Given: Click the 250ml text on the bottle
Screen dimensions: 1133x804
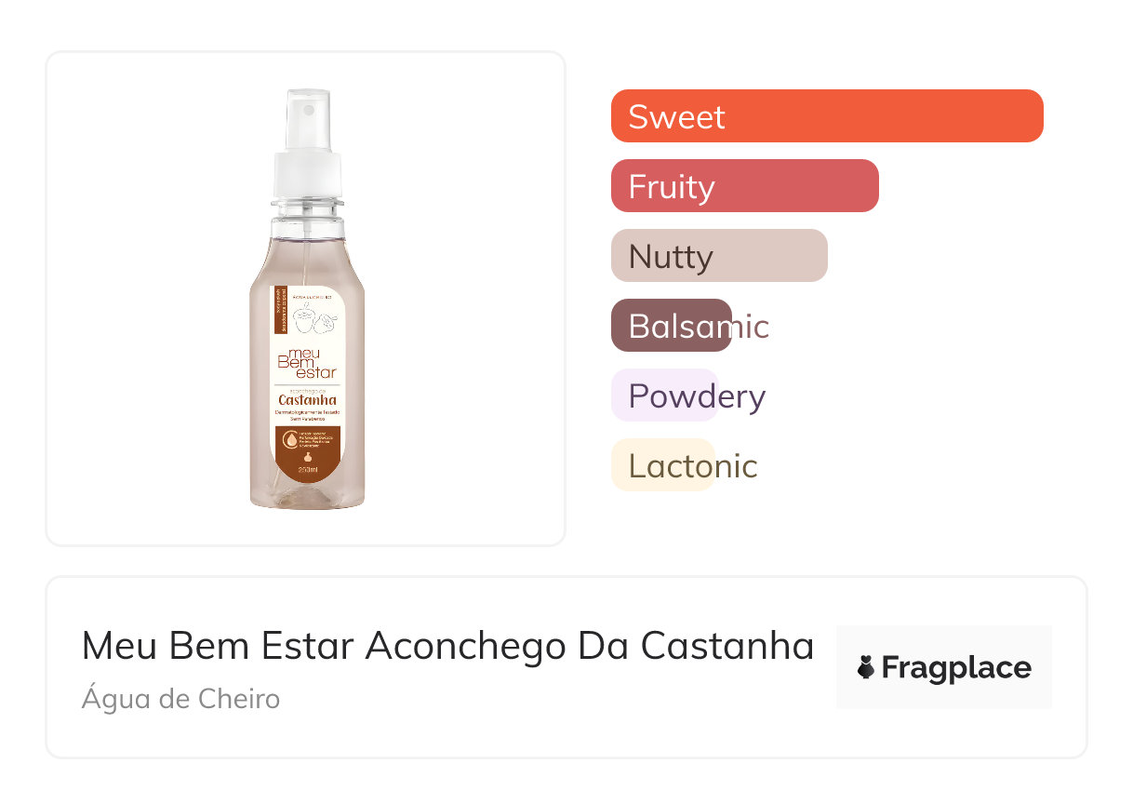Looking at the screenshot, I should [x=308, y=471].
